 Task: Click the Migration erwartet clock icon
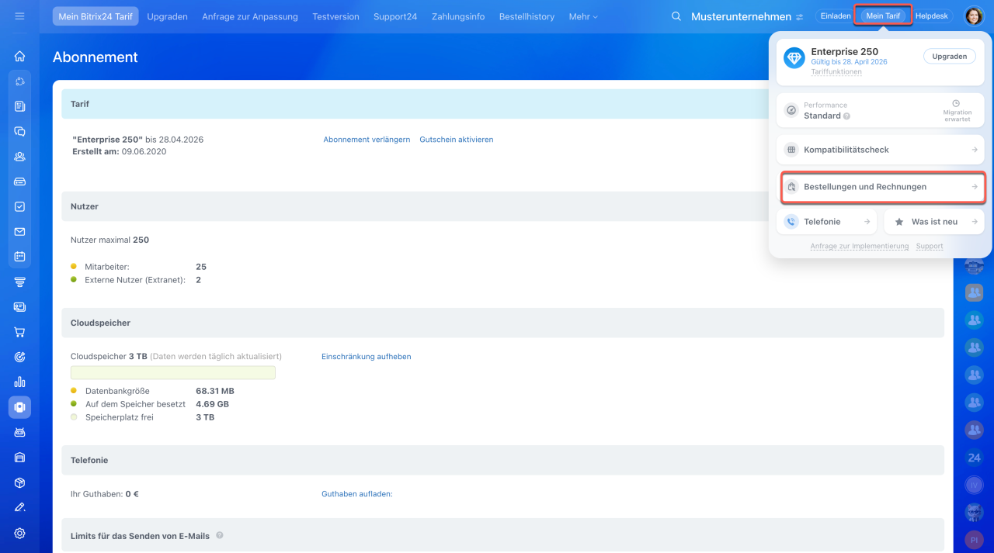click(x=956, y=103)
